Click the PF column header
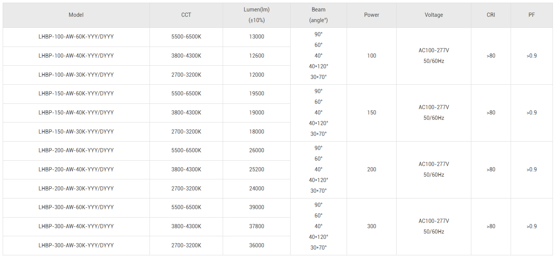556x258 pixels. pos(532,15)
